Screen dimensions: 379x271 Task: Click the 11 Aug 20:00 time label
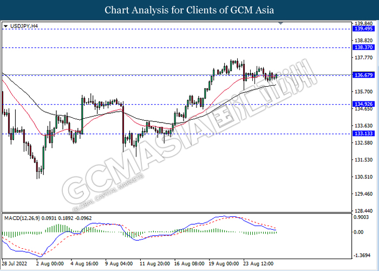(x=155, y=263)
